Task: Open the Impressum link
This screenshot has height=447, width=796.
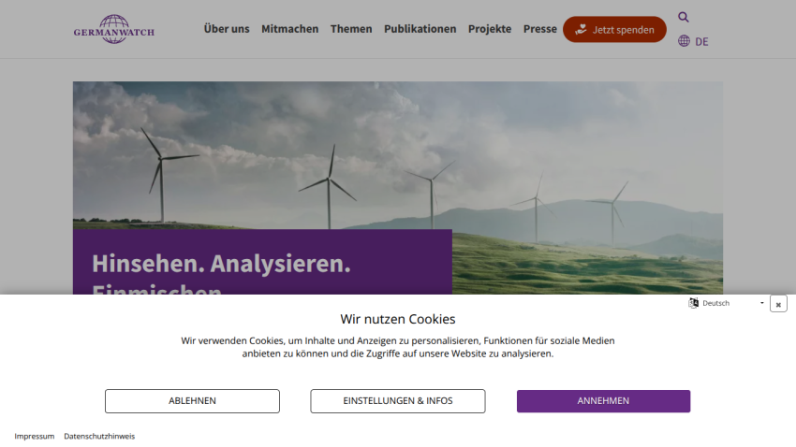Action: tap(34, 437)
